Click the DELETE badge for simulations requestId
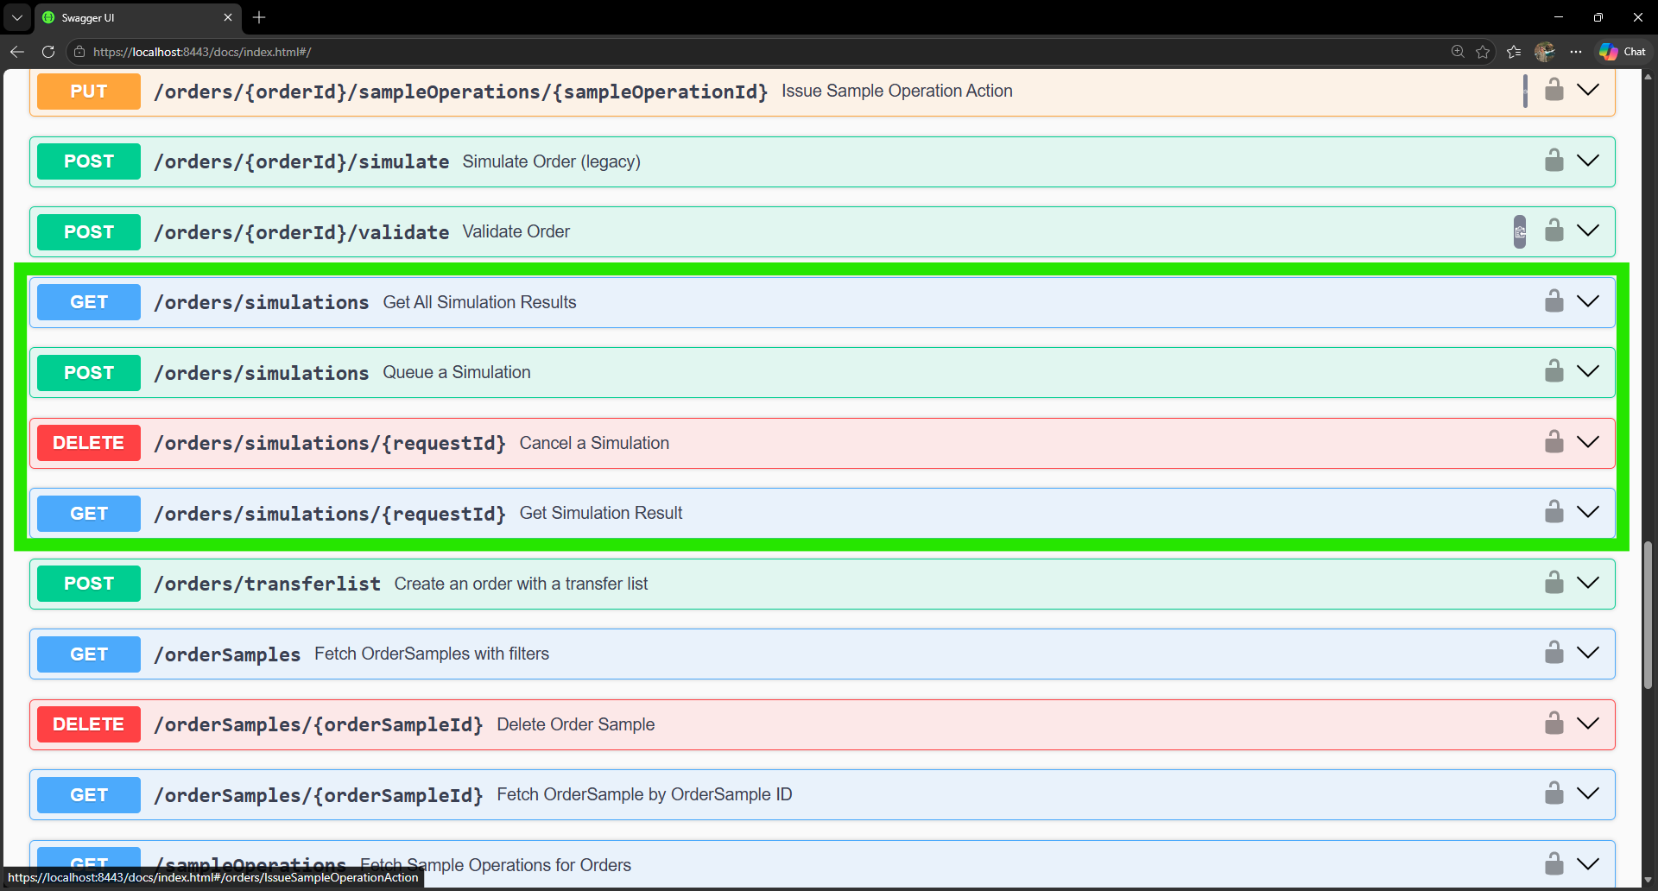This screenshot has width=1658, height=891. pyautogui.click(x=89, y=443)
